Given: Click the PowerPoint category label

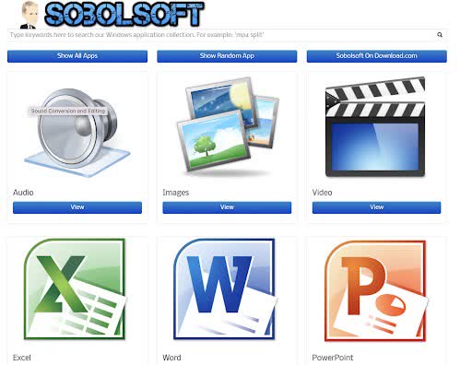Looking at the screenshot, I should click(x=333, y=358).
